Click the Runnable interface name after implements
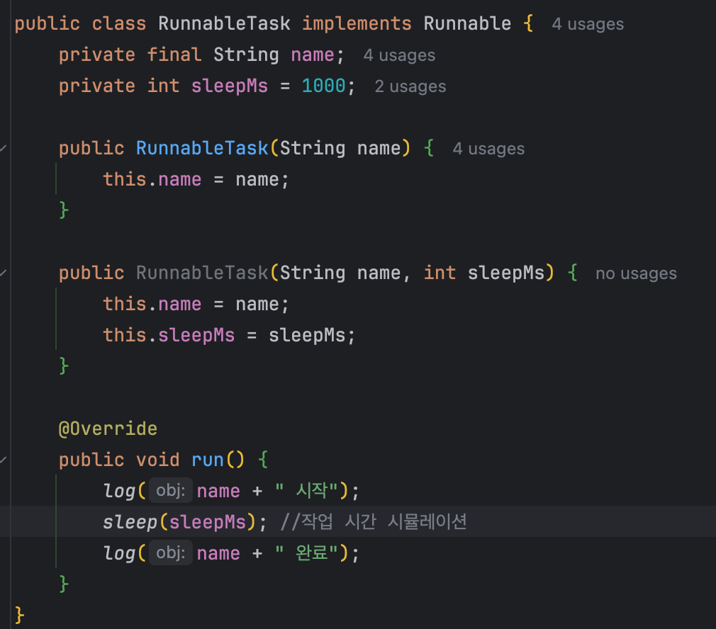716x629 pixels. coord(467,23)
